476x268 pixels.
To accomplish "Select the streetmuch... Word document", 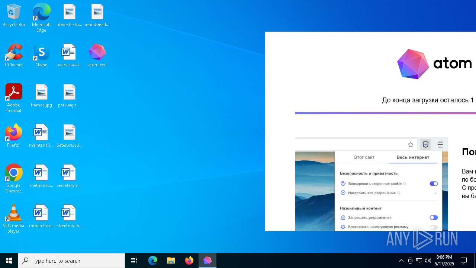I will click(x=69, y=216).
